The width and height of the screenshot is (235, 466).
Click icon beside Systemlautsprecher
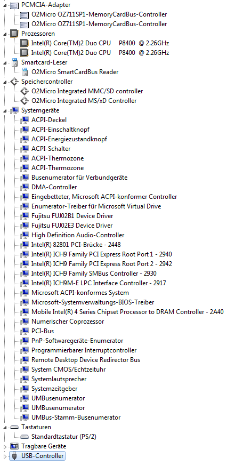[x=25, y=379]
